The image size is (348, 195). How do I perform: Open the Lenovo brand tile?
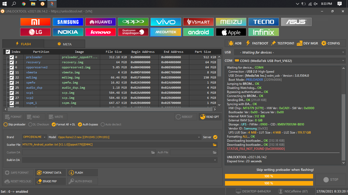[x=101, y=32]
